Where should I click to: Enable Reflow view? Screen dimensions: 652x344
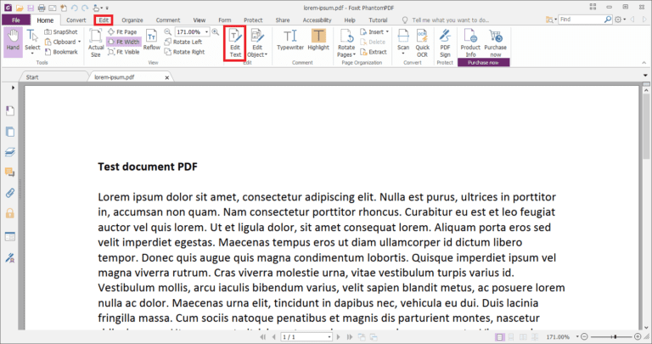point(151,41)
